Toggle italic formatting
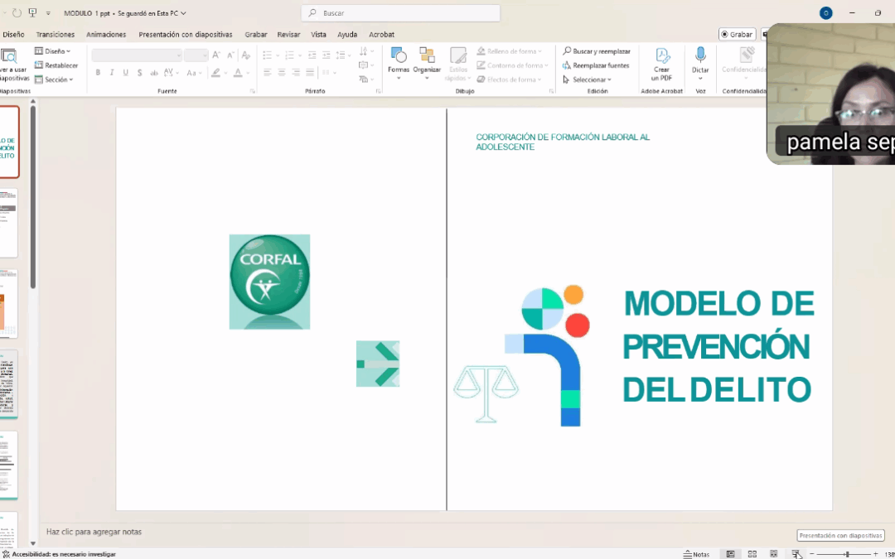 click(112, 73)
